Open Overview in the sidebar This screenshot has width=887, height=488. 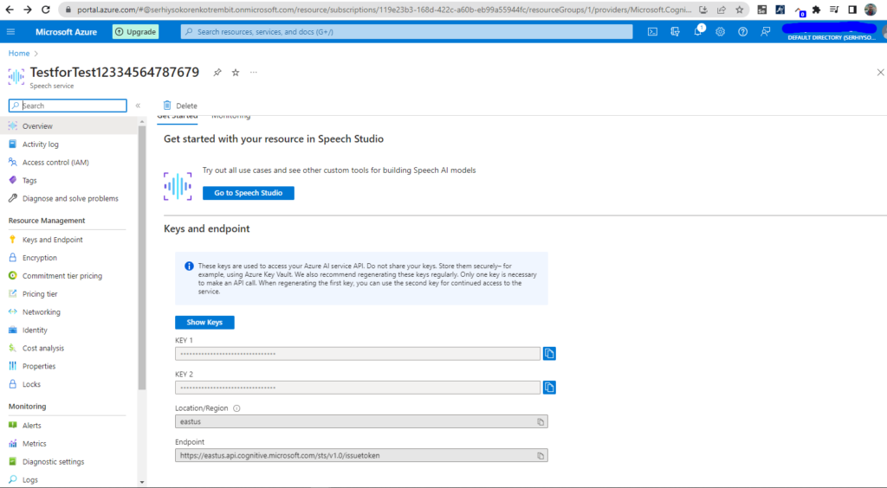[x=68, y=126]
